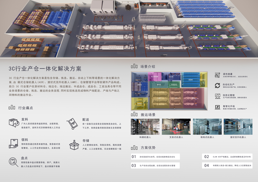The height and width of the screenshot is (182, 258).
Task: Click the 领料 hand-holding-box icon
Action: click(x=14, y=143)
